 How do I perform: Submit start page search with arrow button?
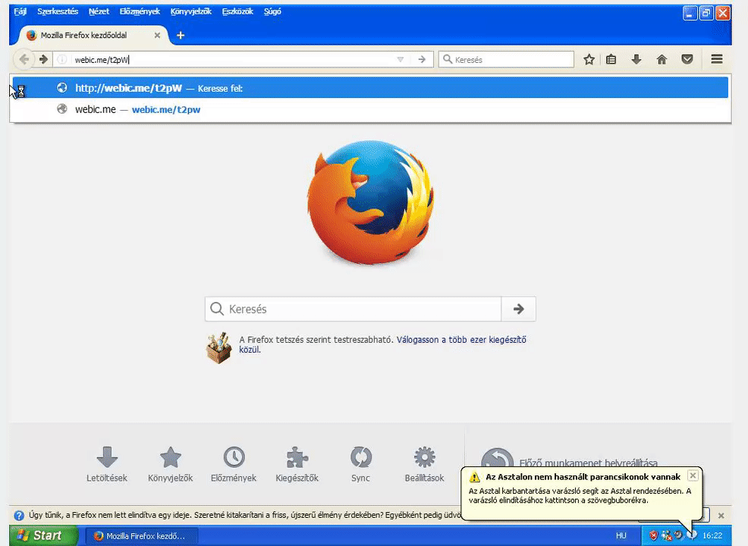[x=519, y=309]
